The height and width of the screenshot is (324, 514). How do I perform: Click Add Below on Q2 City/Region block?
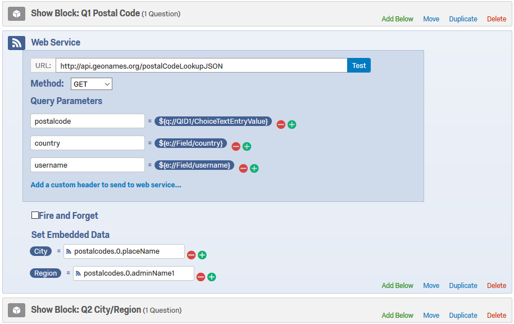click(x=397, y=316)
